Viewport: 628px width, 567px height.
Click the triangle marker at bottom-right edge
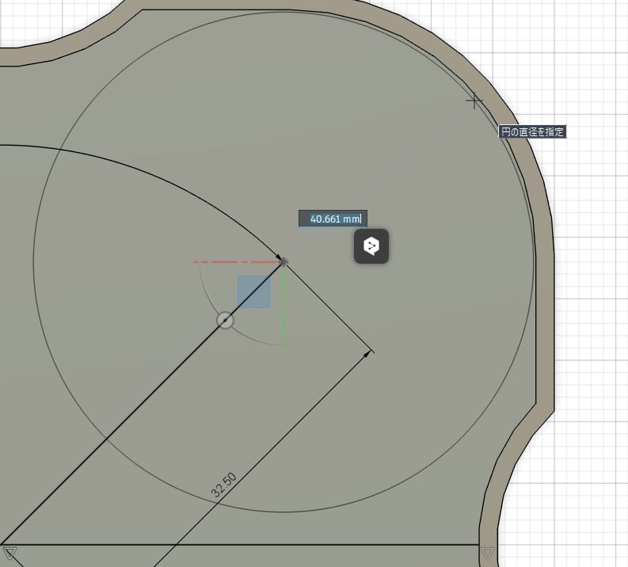pyautogui.click(x=488, y=552)
